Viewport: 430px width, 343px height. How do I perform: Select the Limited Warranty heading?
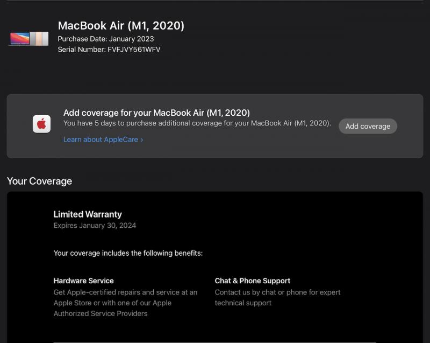click(88, 214)
